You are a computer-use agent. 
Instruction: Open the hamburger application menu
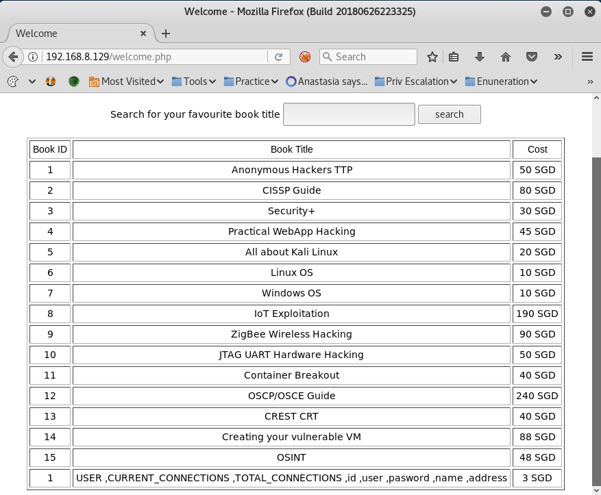(x=587, y=57)
